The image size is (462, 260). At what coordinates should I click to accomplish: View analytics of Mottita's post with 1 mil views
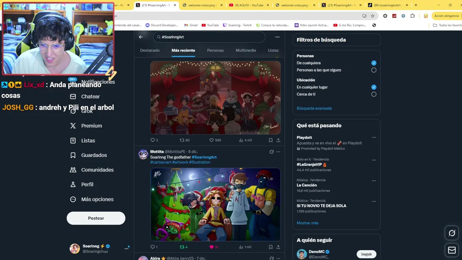click(x=245, y=247)
